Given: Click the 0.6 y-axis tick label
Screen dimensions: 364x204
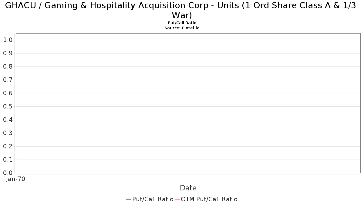Looking at the screenshot, I should click(x=8, y=93).
